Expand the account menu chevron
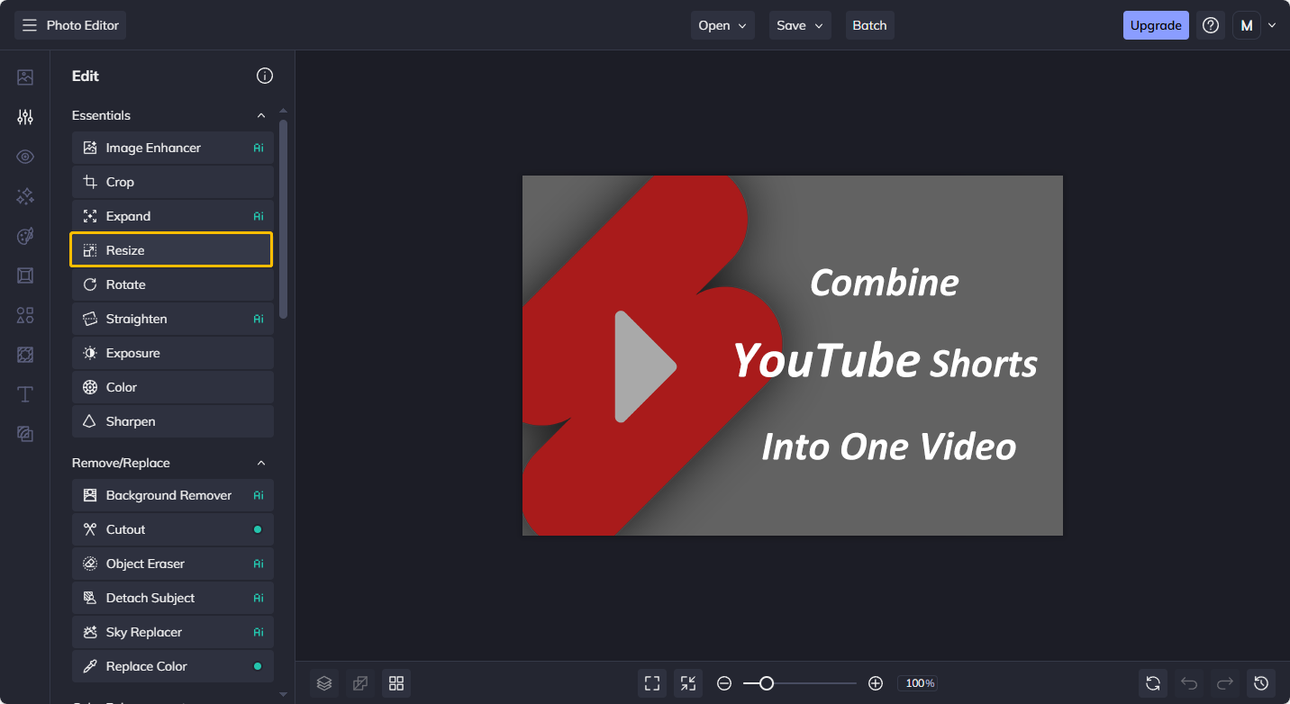Viewport: 1290px width, 704px height. [x=1272, y=25]
